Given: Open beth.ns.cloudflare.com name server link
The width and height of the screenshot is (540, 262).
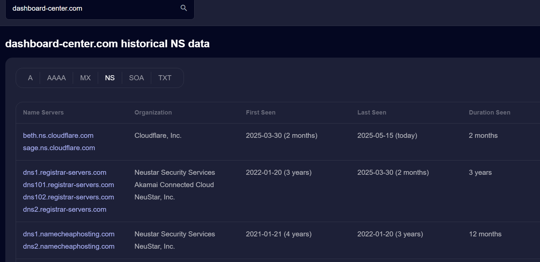Looking at the screenshot, I should (x=58, y=135).
